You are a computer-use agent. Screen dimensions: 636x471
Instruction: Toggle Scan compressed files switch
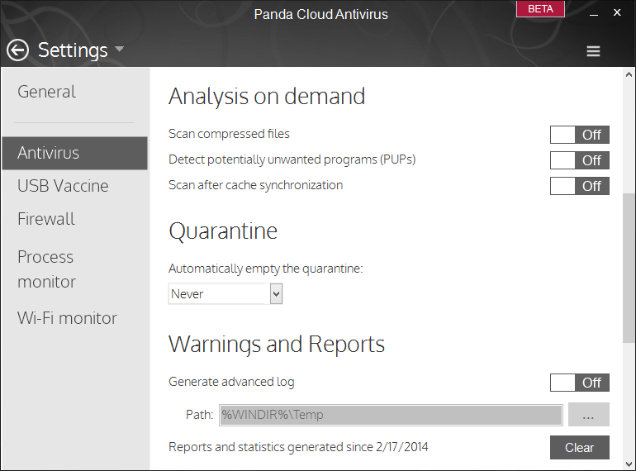pos(579,135)
